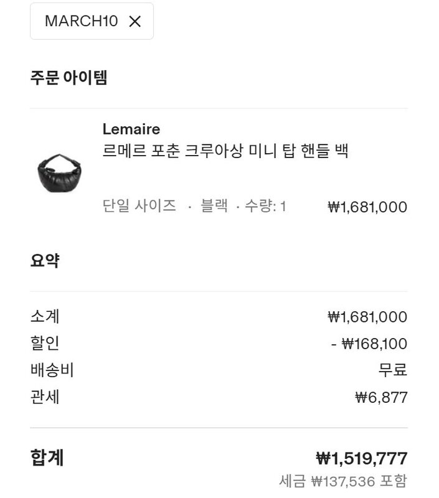Image resolution: width=439 pixels, height=498 pixels.
Task: Click the 블랙 color label
Action: pos(214,206)
